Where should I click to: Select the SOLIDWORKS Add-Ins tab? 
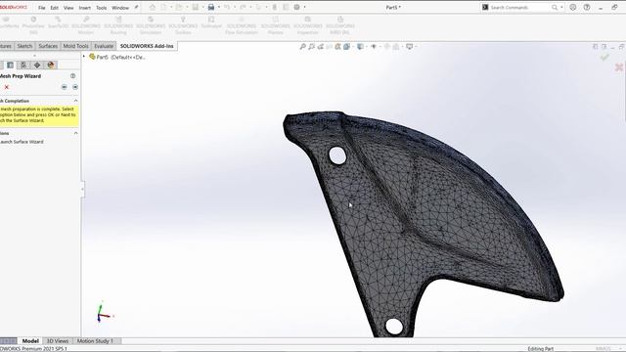click(x=147, y=46)
